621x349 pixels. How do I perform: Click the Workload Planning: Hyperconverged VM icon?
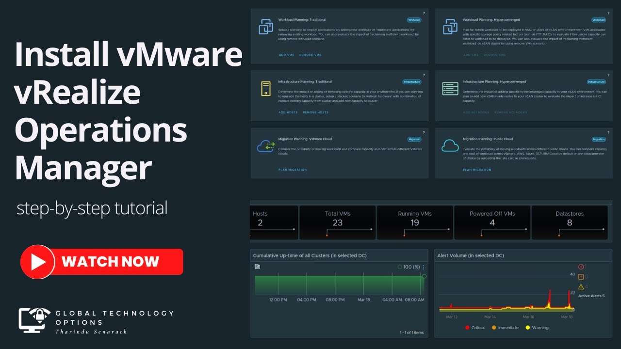[450, 27]
